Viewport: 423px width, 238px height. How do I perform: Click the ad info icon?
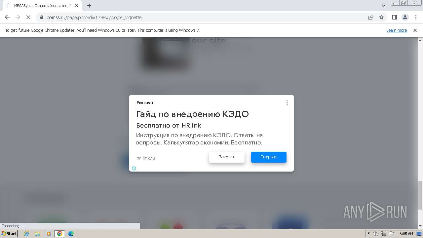point(134,168)
